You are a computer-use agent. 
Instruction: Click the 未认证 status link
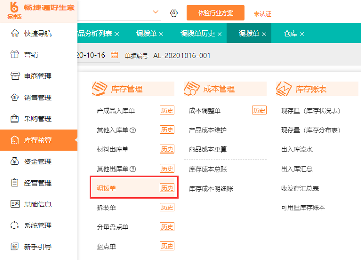click(262, 13)
